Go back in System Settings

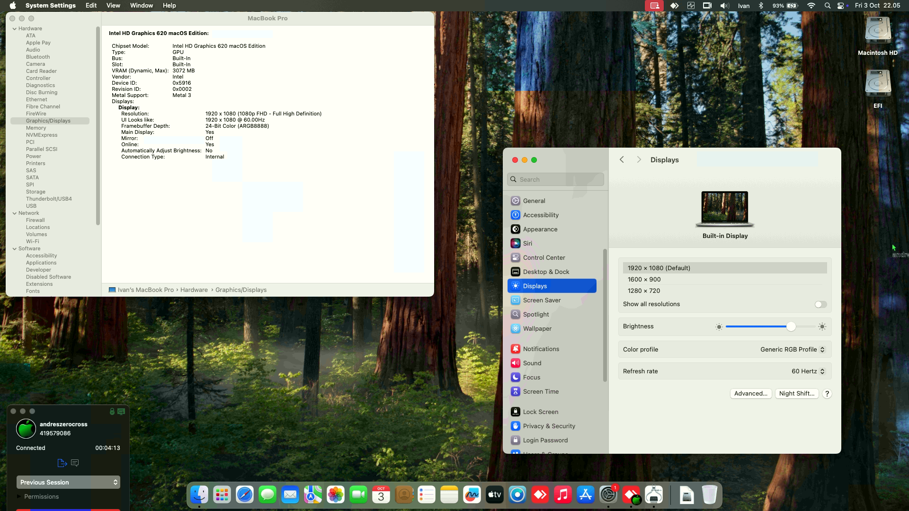click(622, 160)
